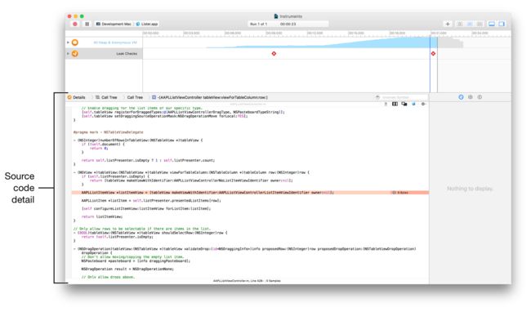Choose the Lister.app target selector

(x=147, y=24)
